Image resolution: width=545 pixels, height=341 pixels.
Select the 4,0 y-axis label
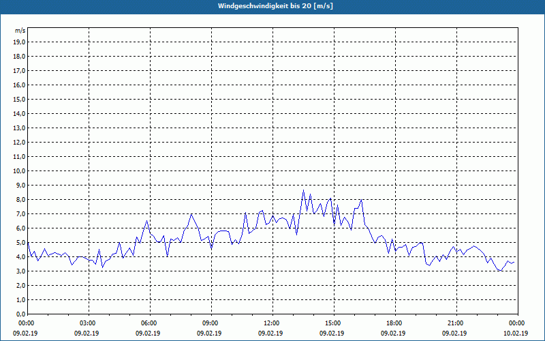pos(20,257)
